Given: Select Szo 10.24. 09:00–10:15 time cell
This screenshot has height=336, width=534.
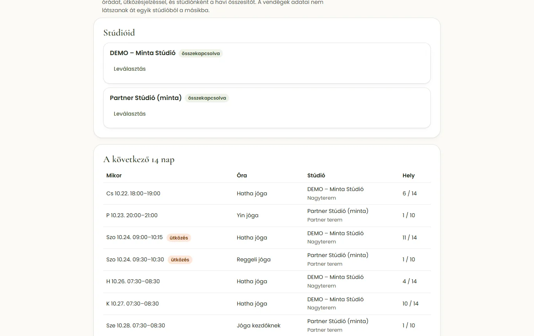Looking at the screenshot, I should pyautogui.click(x=134, y=237).
